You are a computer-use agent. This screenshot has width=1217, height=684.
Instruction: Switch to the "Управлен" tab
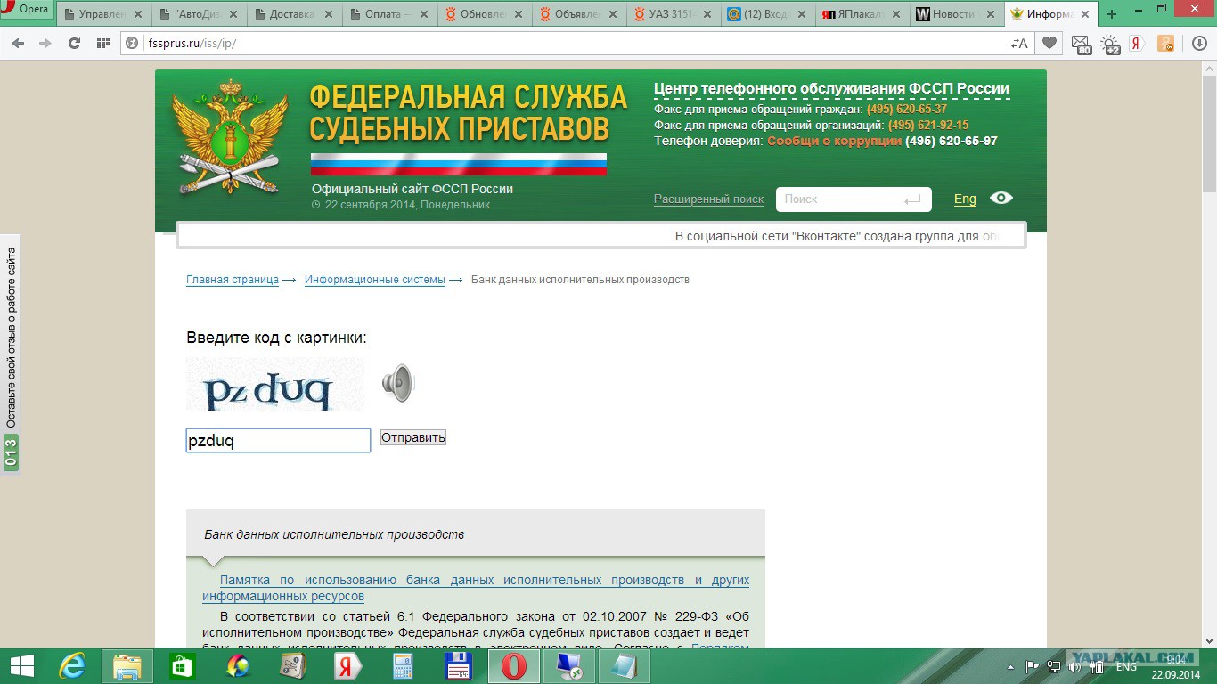point(102,14)
